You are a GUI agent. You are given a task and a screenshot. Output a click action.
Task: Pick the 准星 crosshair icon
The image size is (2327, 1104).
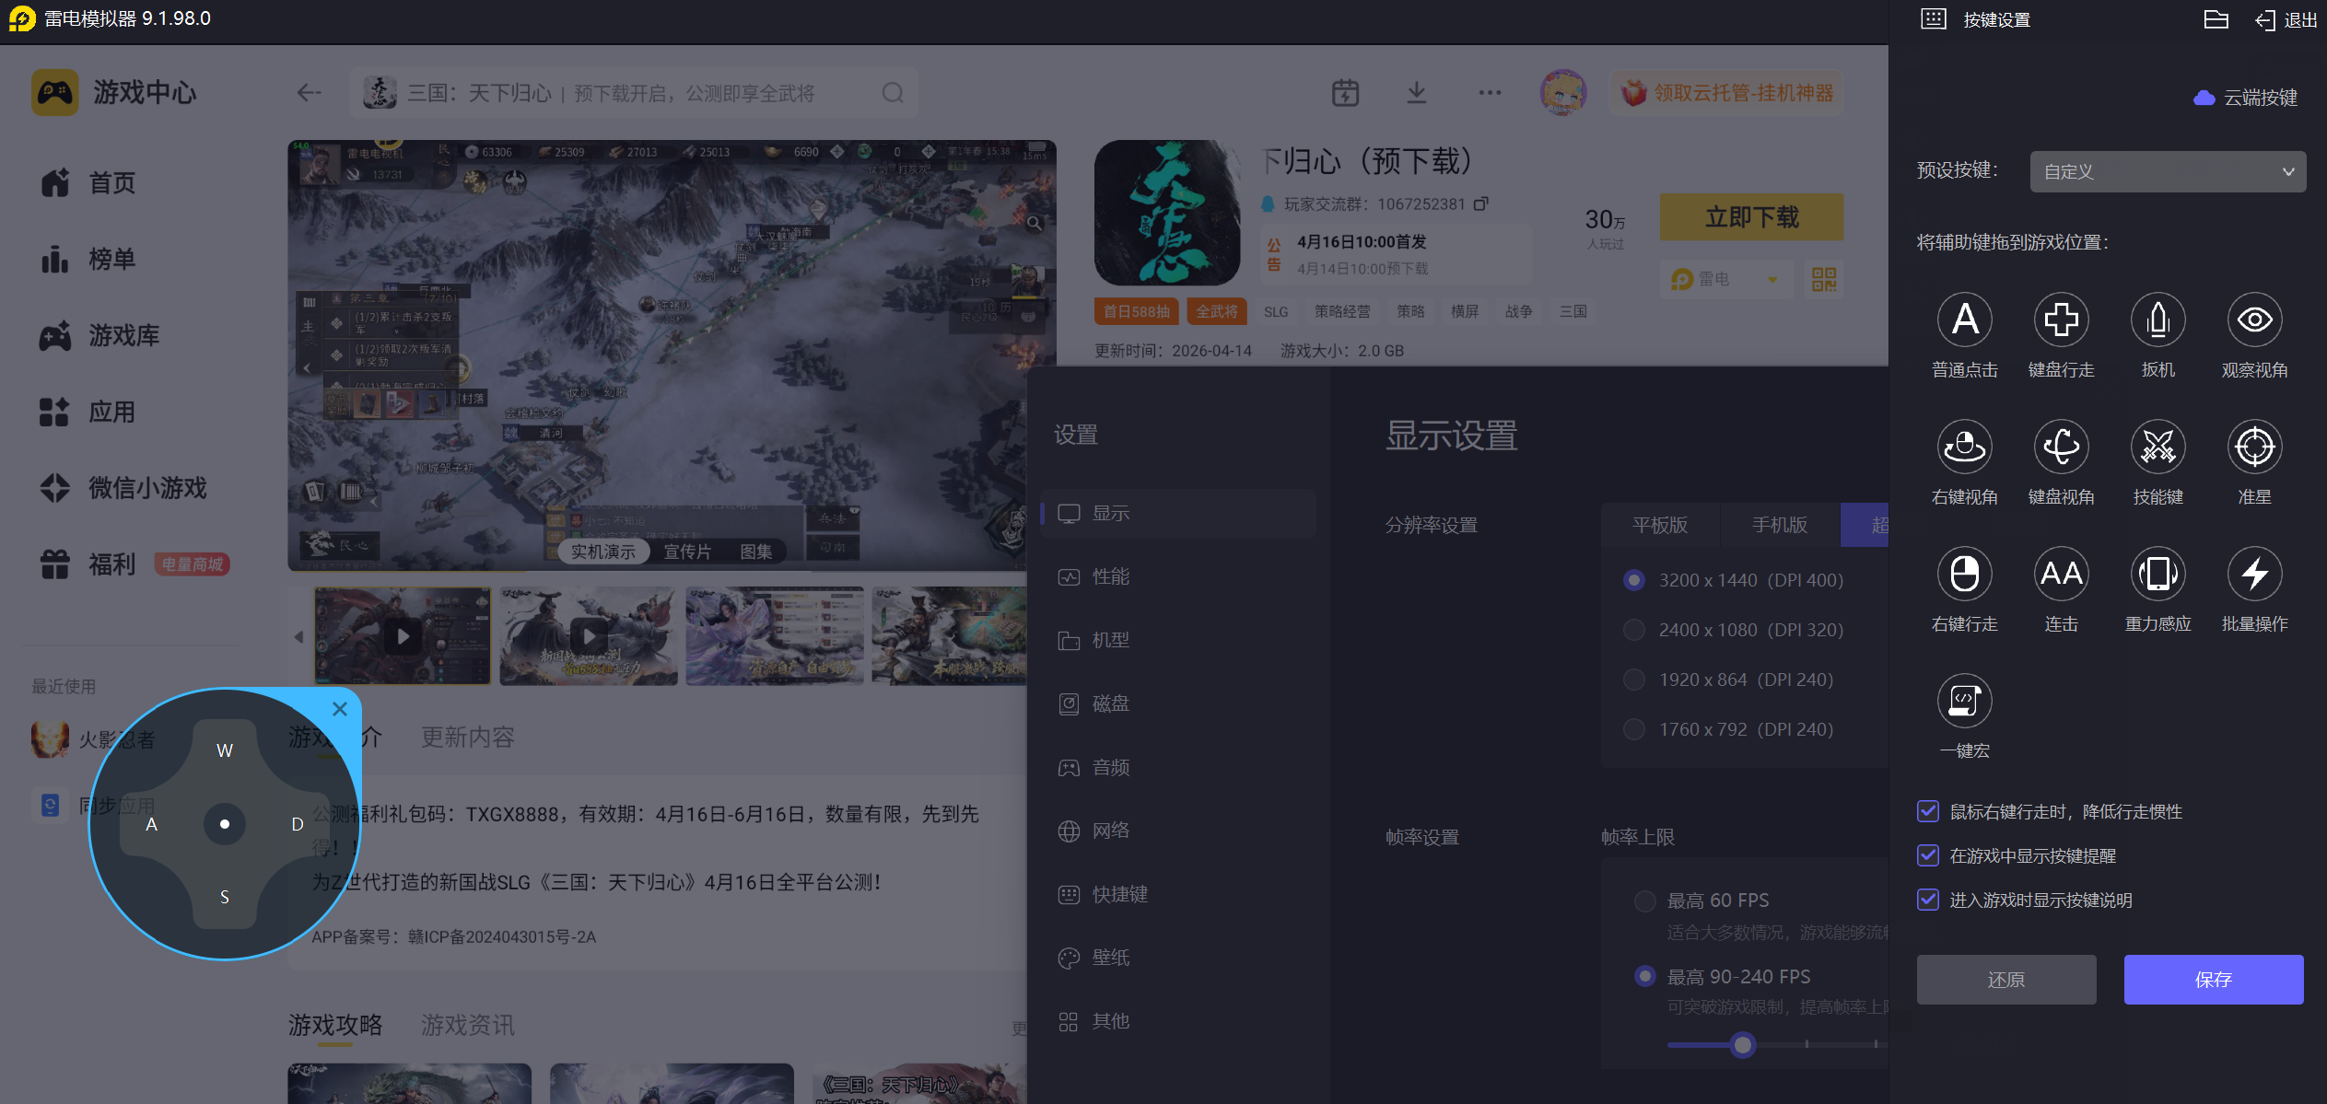point(2254,447)
